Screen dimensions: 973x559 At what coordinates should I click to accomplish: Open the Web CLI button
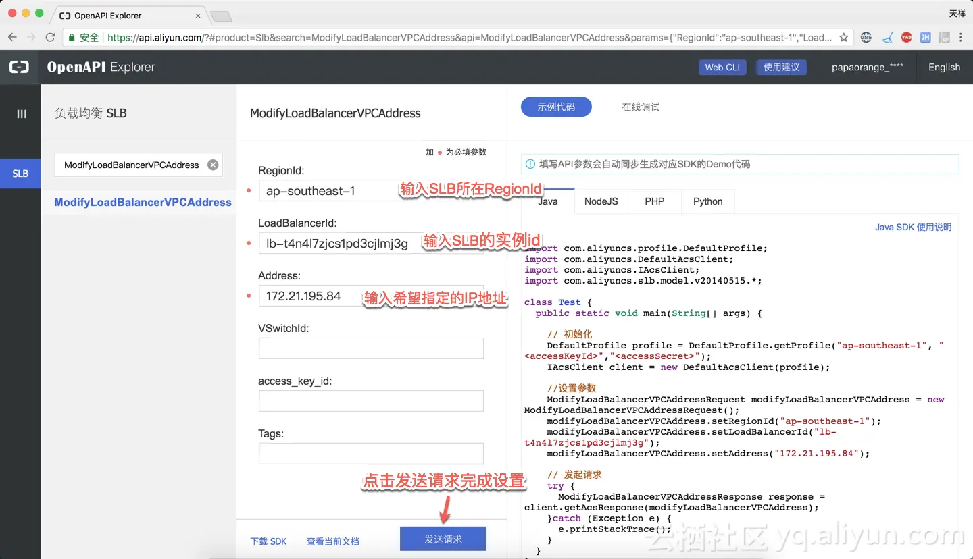[x=722, y=67]
